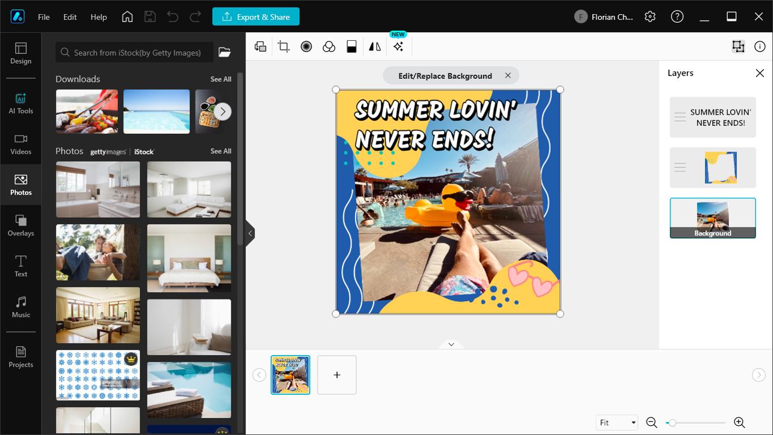This screenshot has width=773, height=435.
Task: Click the Export & Share button
Action: point(256,16)
